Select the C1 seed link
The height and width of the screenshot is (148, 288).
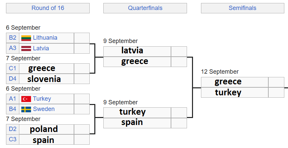click(x=12, y=68)
